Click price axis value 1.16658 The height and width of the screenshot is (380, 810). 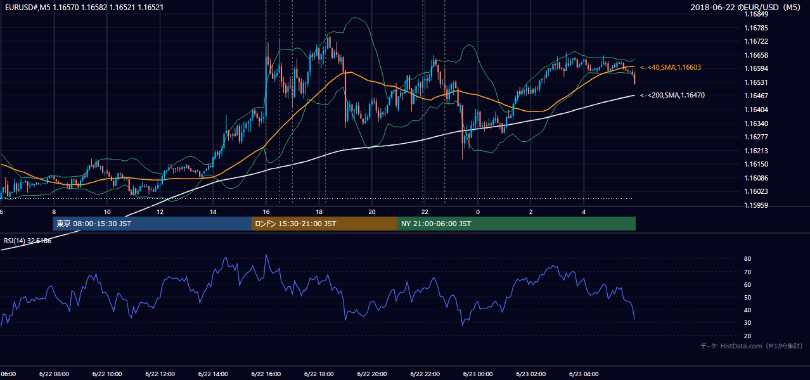756,55
